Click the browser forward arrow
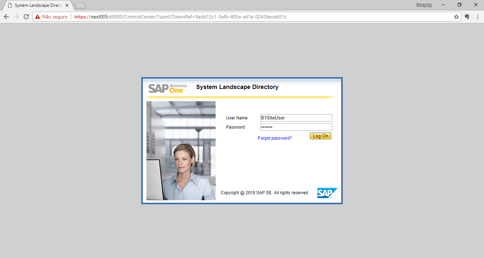484x258 pixels. coord(16,17)
